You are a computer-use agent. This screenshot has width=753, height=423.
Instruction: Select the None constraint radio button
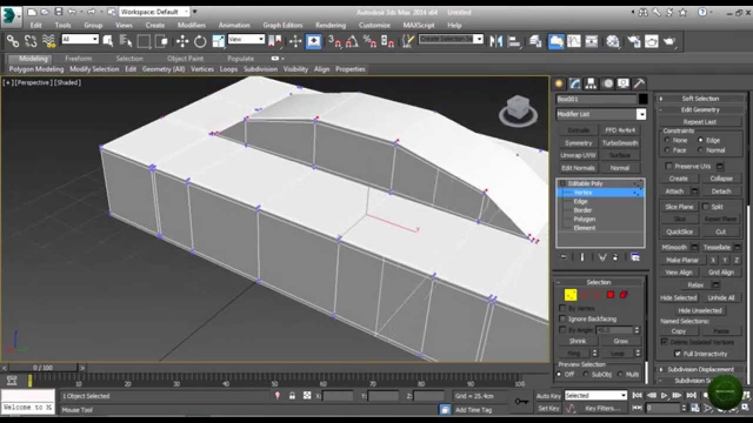point(667,140)
